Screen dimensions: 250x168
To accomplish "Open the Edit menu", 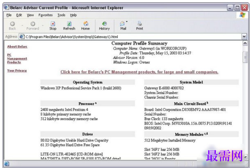I will pos(19,15).
